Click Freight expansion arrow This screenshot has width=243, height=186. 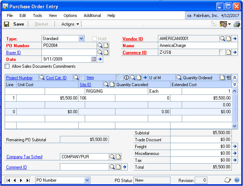(235, 146)
